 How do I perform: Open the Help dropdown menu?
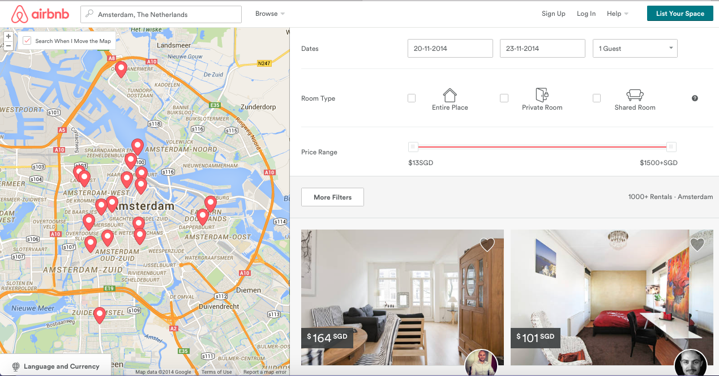(x=618, y=14)
